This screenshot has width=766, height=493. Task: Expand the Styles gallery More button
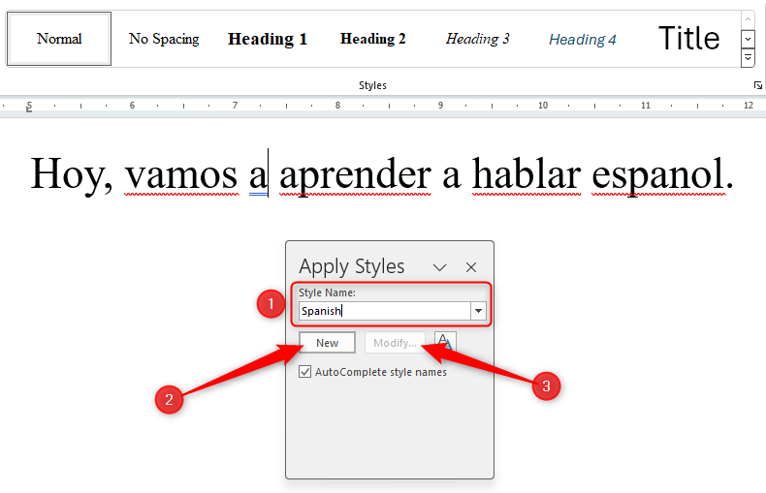pyautogui.click(x=748, y=58)
